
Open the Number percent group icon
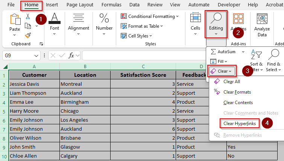pyautogui.click(x=104, y=18)
